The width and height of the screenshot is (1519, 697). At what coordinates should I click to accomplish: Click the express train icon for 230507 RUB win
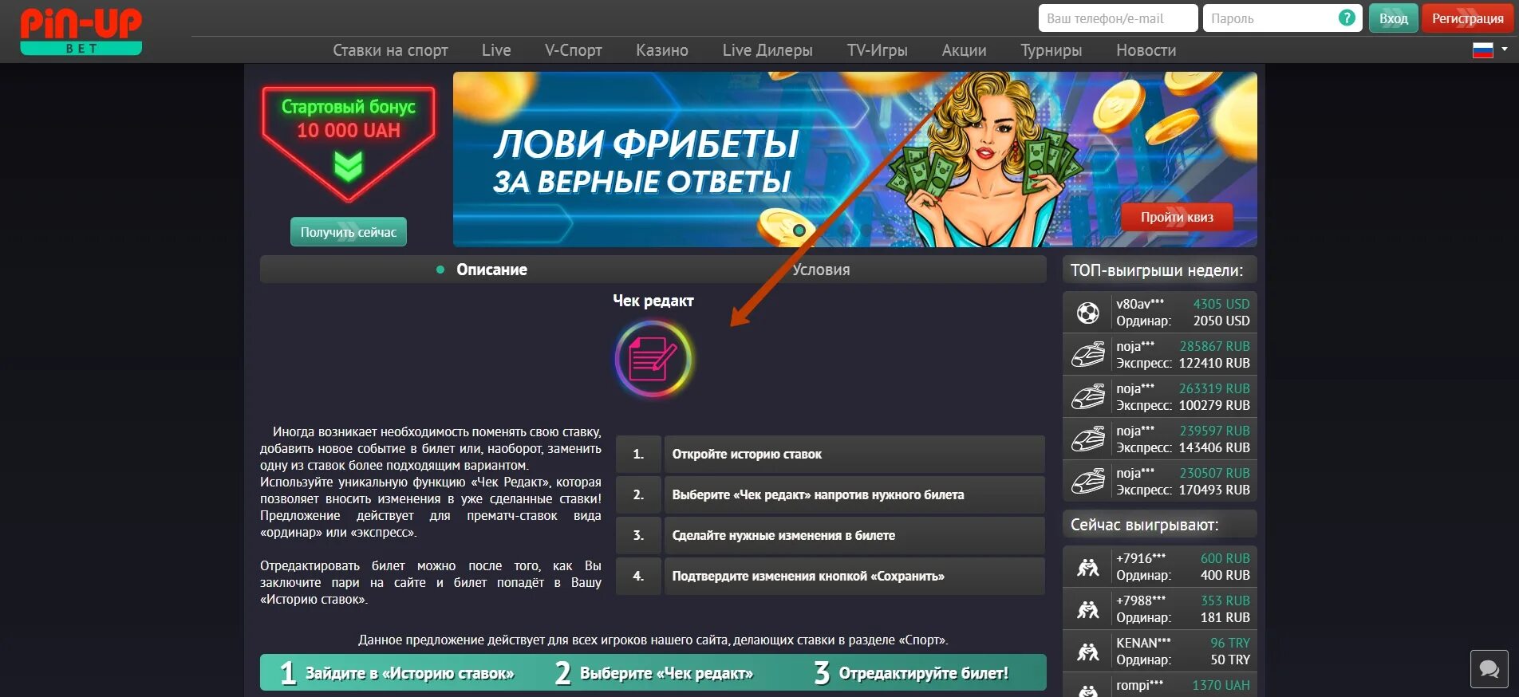[1087, 481]
